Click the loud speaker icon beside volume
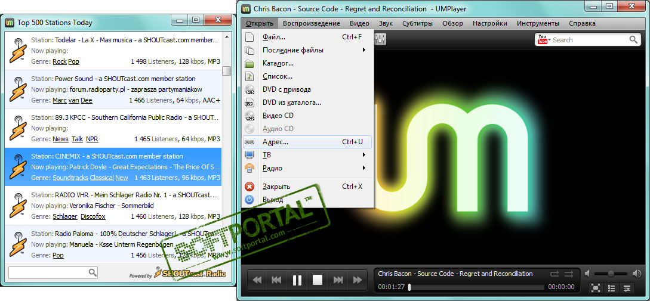The width and height of the screenshot is (650, 301). 636,274
